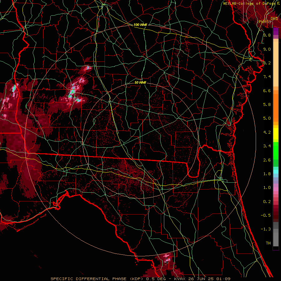This screenshot has width=281, height=281.
Task: Click the 1.0 value on the color scale
Action: [267, 188]
